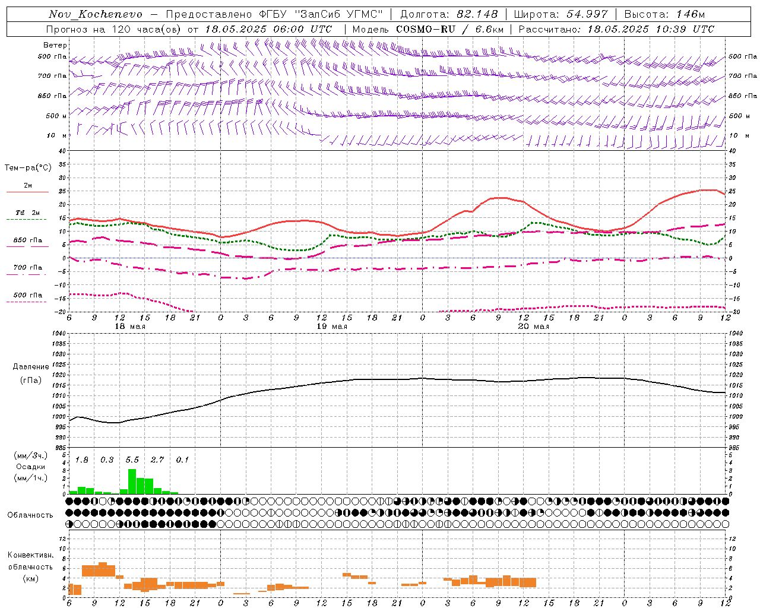Click the 19 мая date label
The width and height of the screenshot is (760, 608).
coord(332,327)
